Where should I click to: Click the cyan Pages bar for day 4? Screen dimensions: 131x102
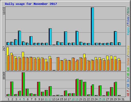tap(20, 38)
